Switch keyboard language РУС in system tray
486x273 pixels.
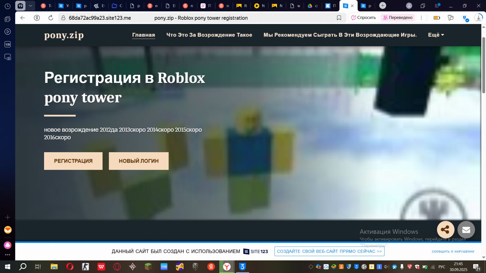(x=442, y=267)
